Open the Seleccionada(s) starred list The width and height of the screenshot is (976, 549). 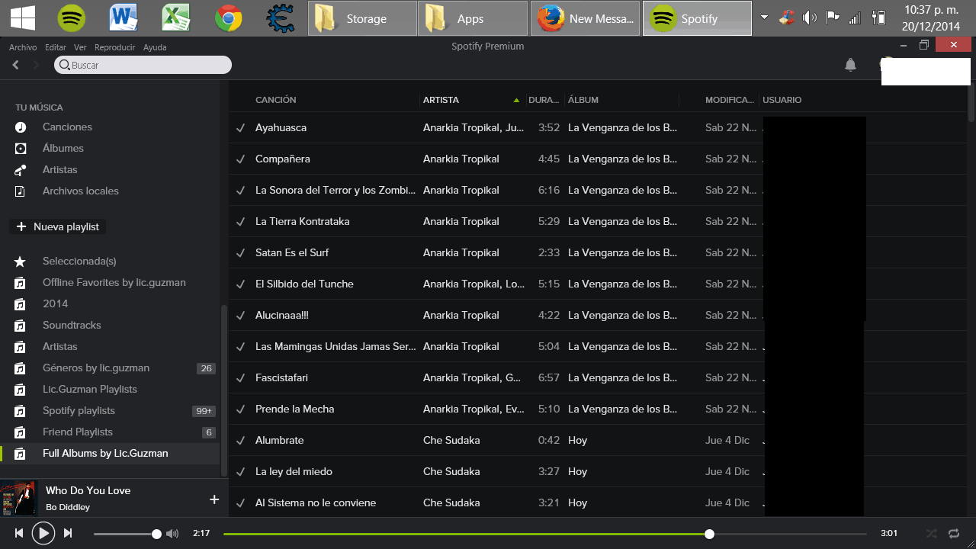(x=79, y=262)
